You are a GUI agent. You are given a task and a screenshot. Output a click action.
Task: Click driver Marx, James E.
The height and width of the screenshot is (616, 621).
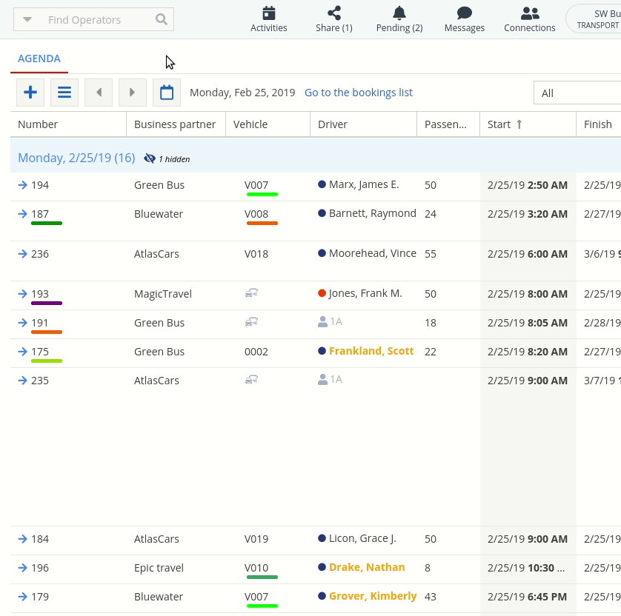(x=364, y=184)
